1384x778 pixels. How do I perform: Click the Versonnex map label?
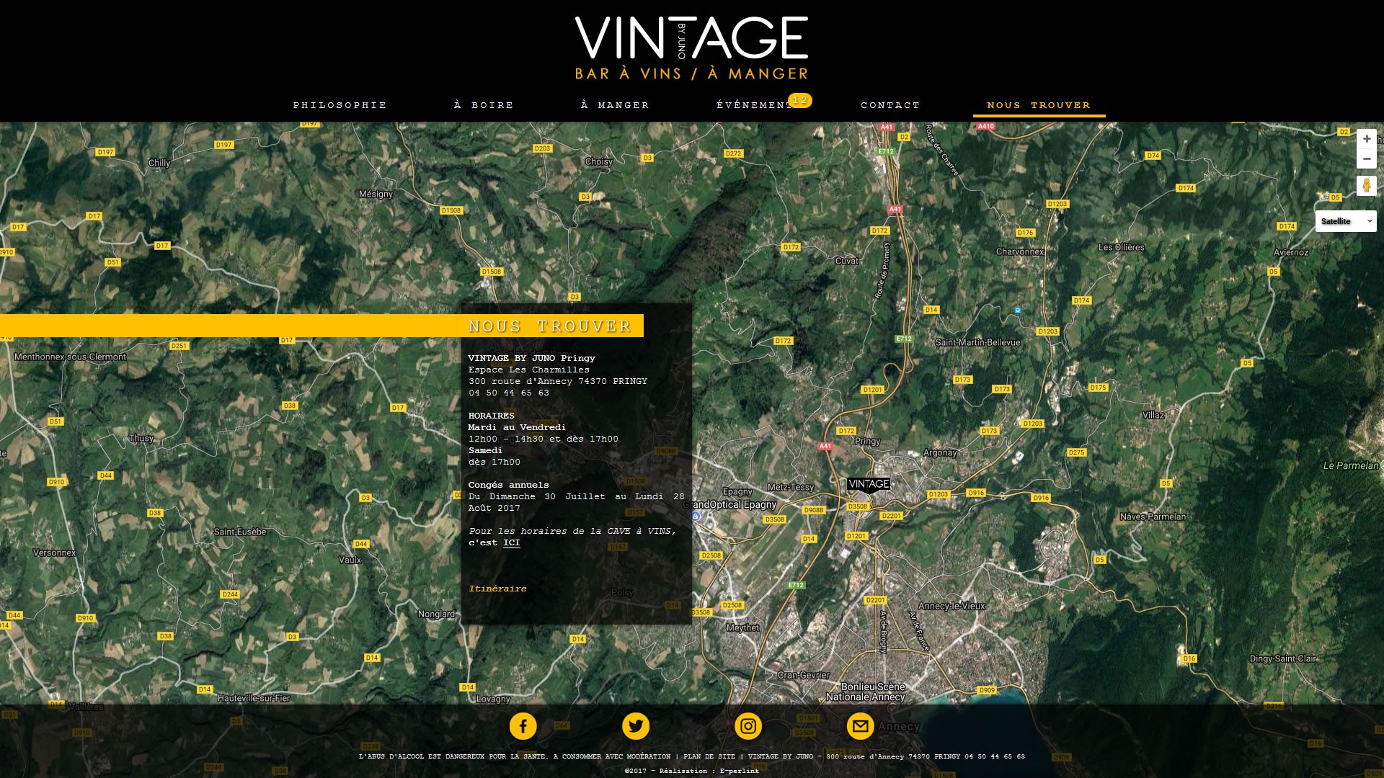(54, 553)
